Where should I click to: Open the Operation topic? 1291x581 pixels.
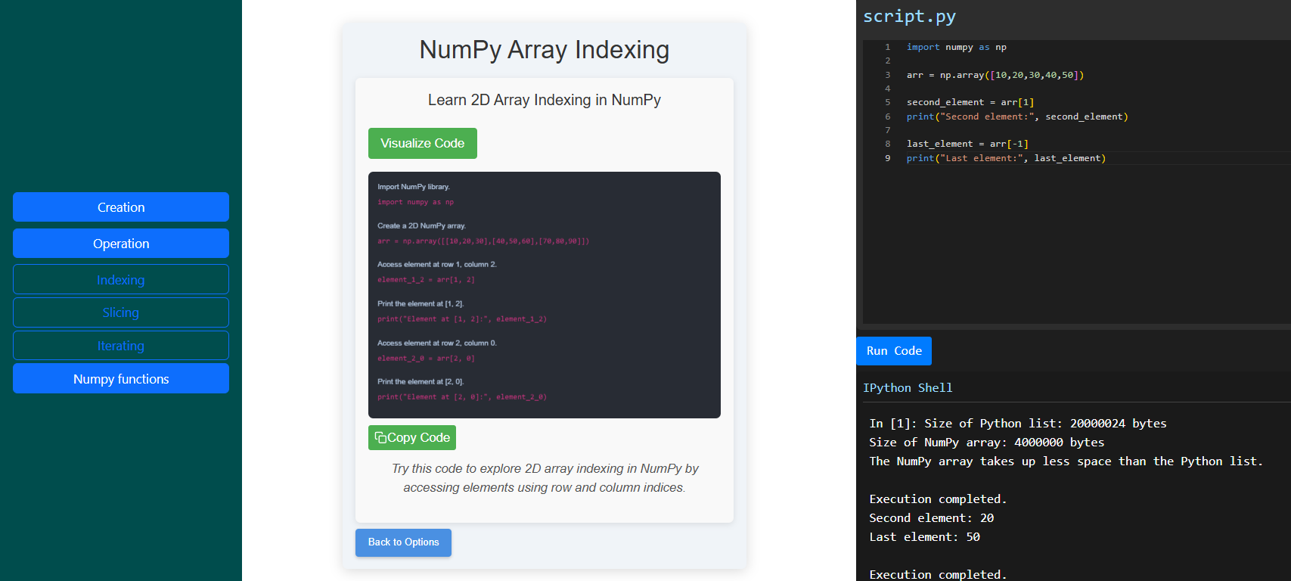[x=121, y=244]
